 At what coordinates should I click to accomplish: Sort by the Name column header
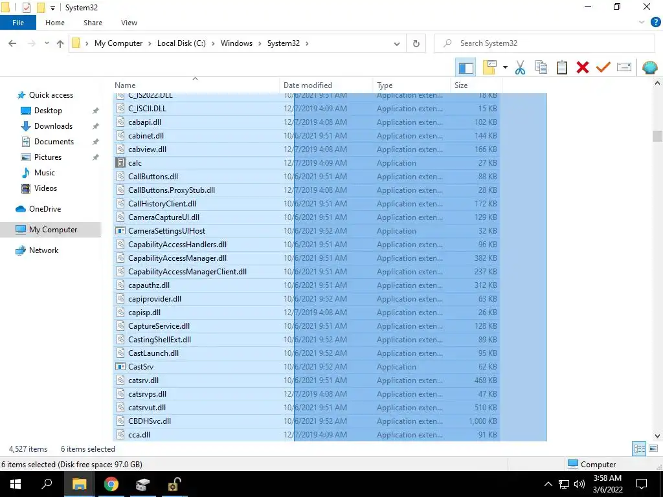click(x=196, y=85)
